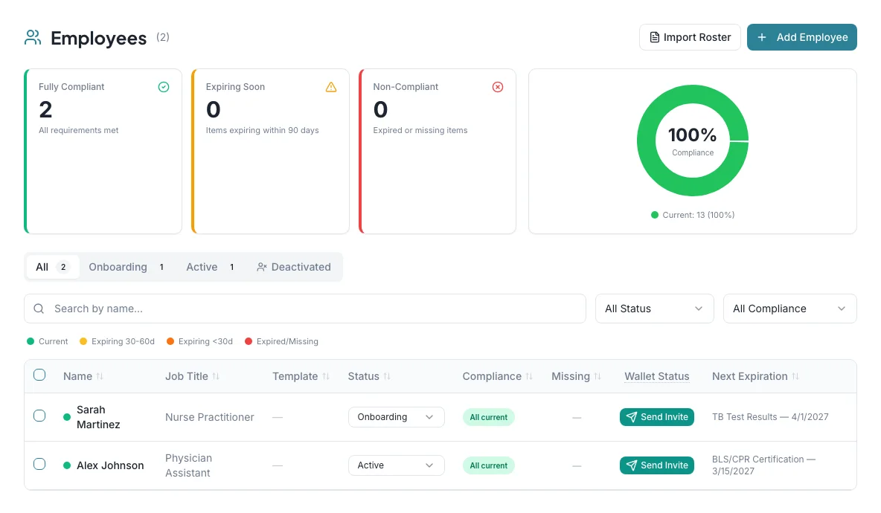This screenshot has width=881, height=513.
Task: Click the Physician Assistant job title cell
Action: tap(188, 465)
